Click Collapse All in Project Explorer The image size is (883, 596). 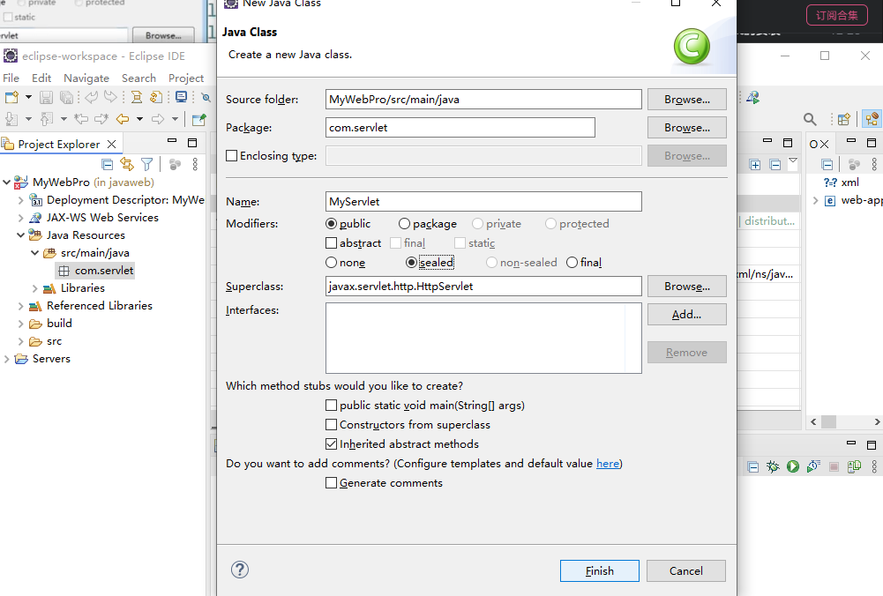click(x=107, y=164)
